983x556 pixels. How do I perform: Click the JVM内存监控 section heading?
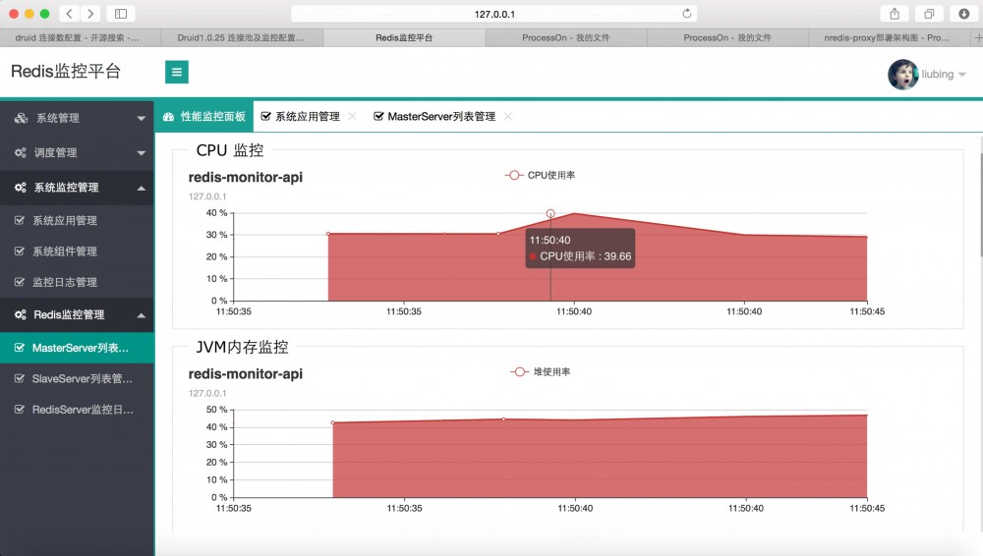click(242, 348)
